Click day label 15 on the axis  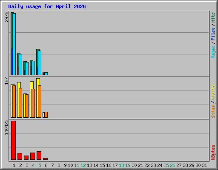pos(102,165)
